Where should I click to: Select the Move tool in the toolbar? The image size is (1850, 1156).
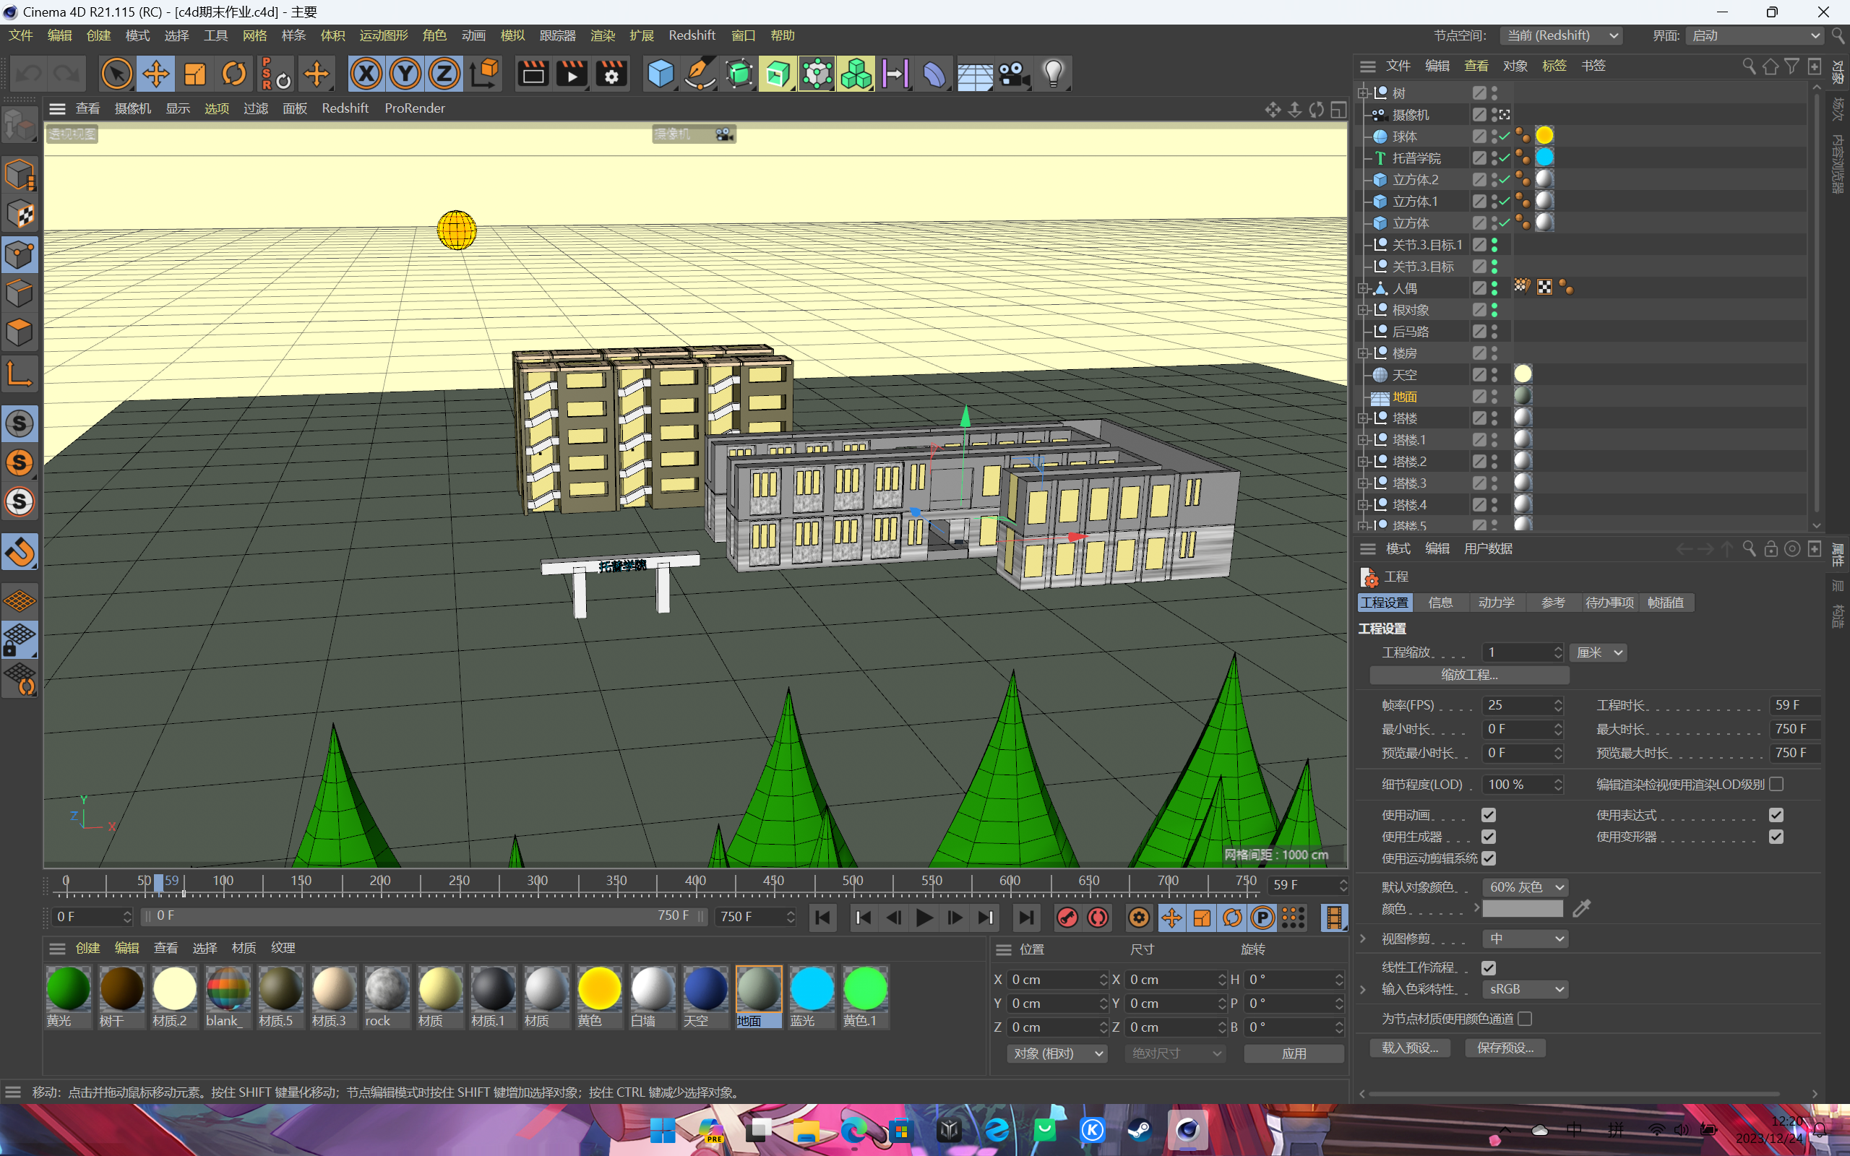(156, 73)
